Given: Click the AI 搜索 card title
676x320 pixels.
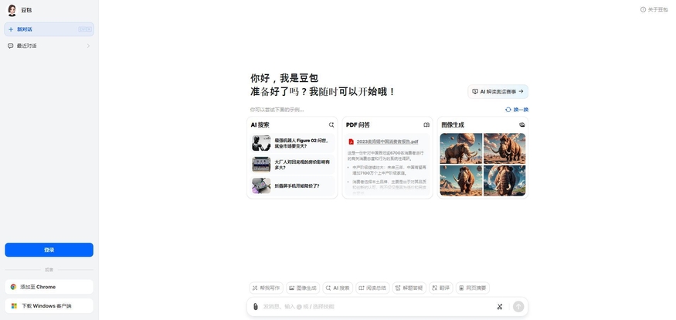Looking at the screenshot, I should click(x=260, y=124).
